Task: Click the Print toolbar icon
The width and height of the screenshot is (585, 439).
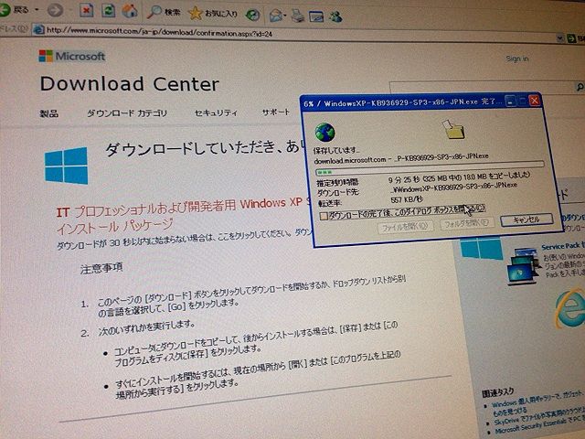Action: [298, 16]
